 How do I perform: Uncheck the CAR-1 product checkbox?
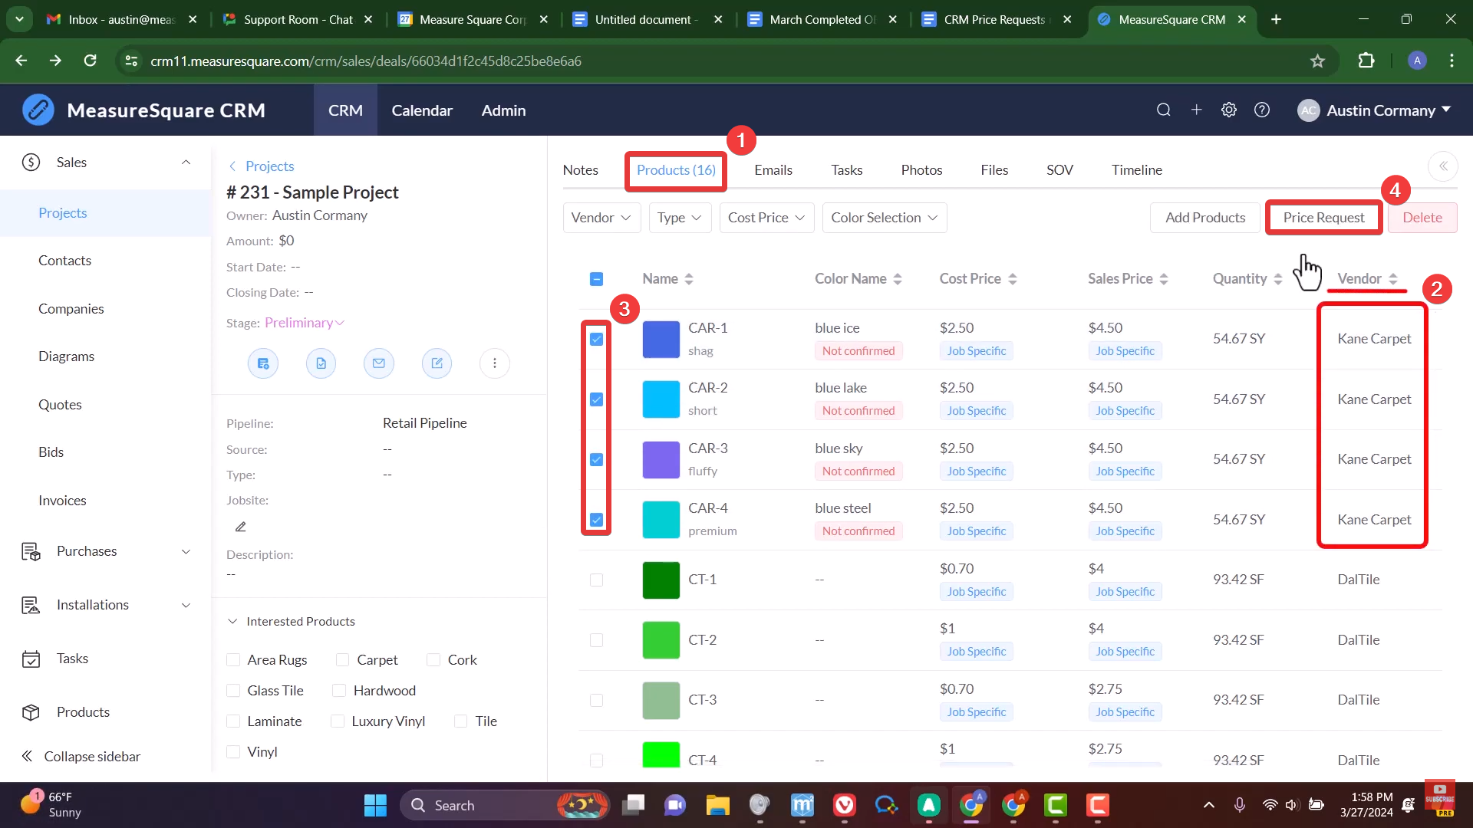pyautogui.click(x=596, y=339)
